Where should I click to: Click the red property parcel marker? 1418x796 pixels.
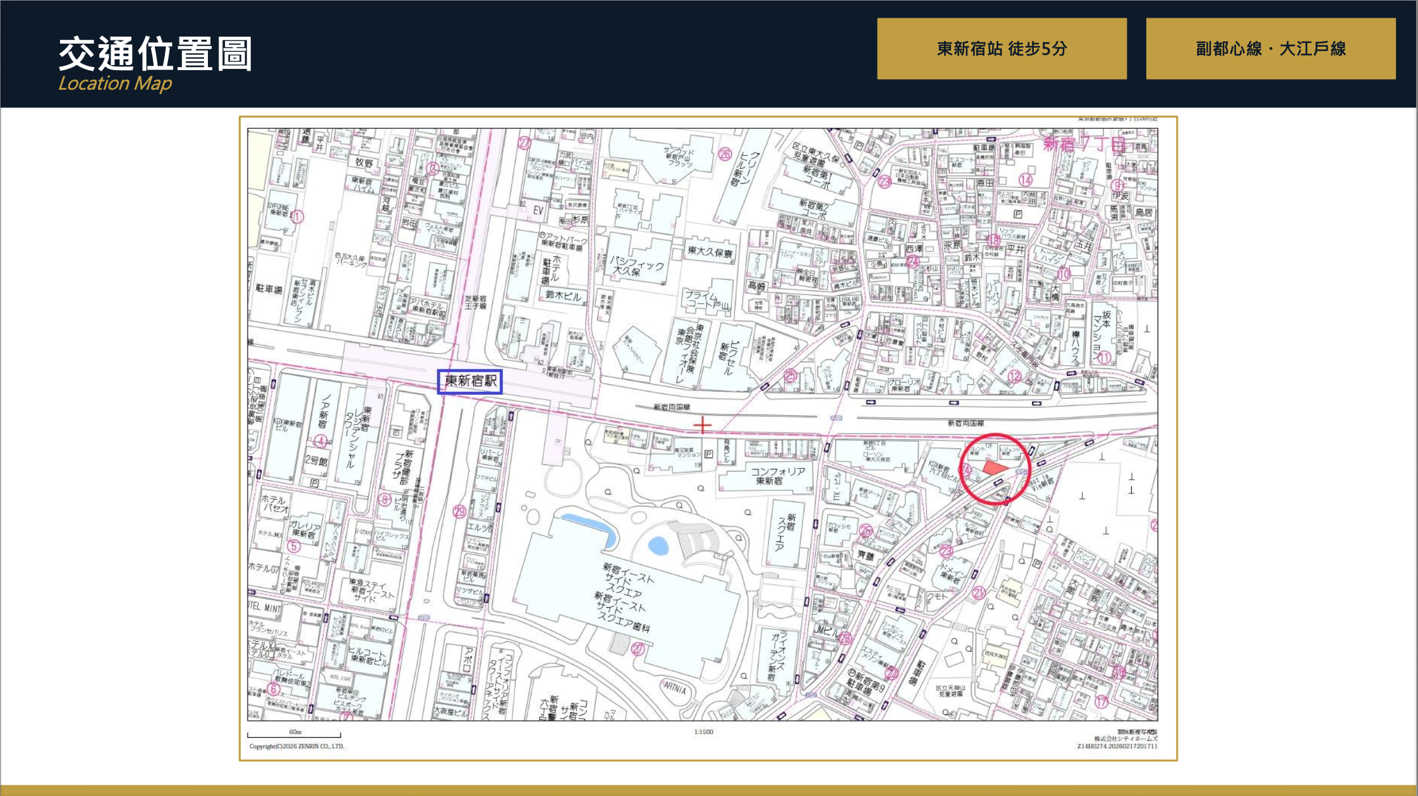coord(994,467)
